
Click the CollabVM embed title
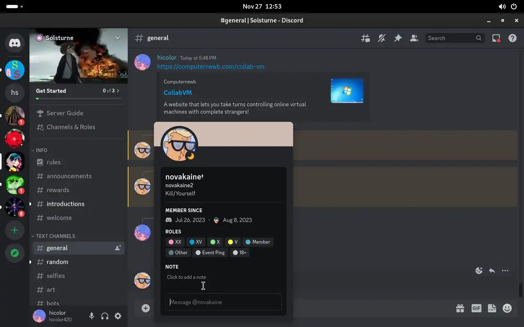point(178,93)
